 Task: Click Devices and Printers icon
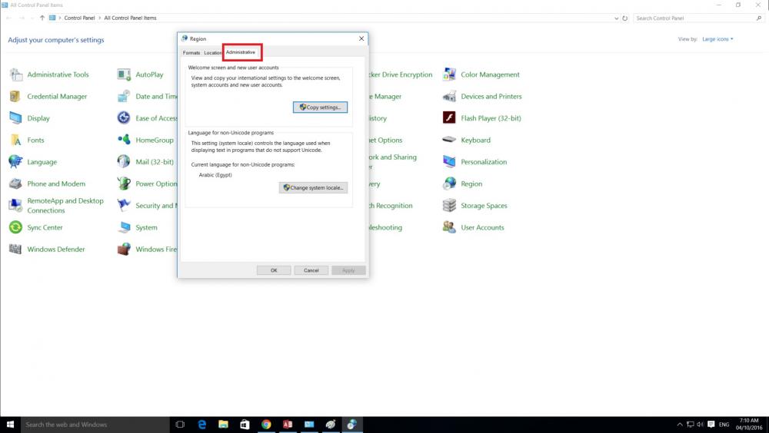tap(449, 97)
